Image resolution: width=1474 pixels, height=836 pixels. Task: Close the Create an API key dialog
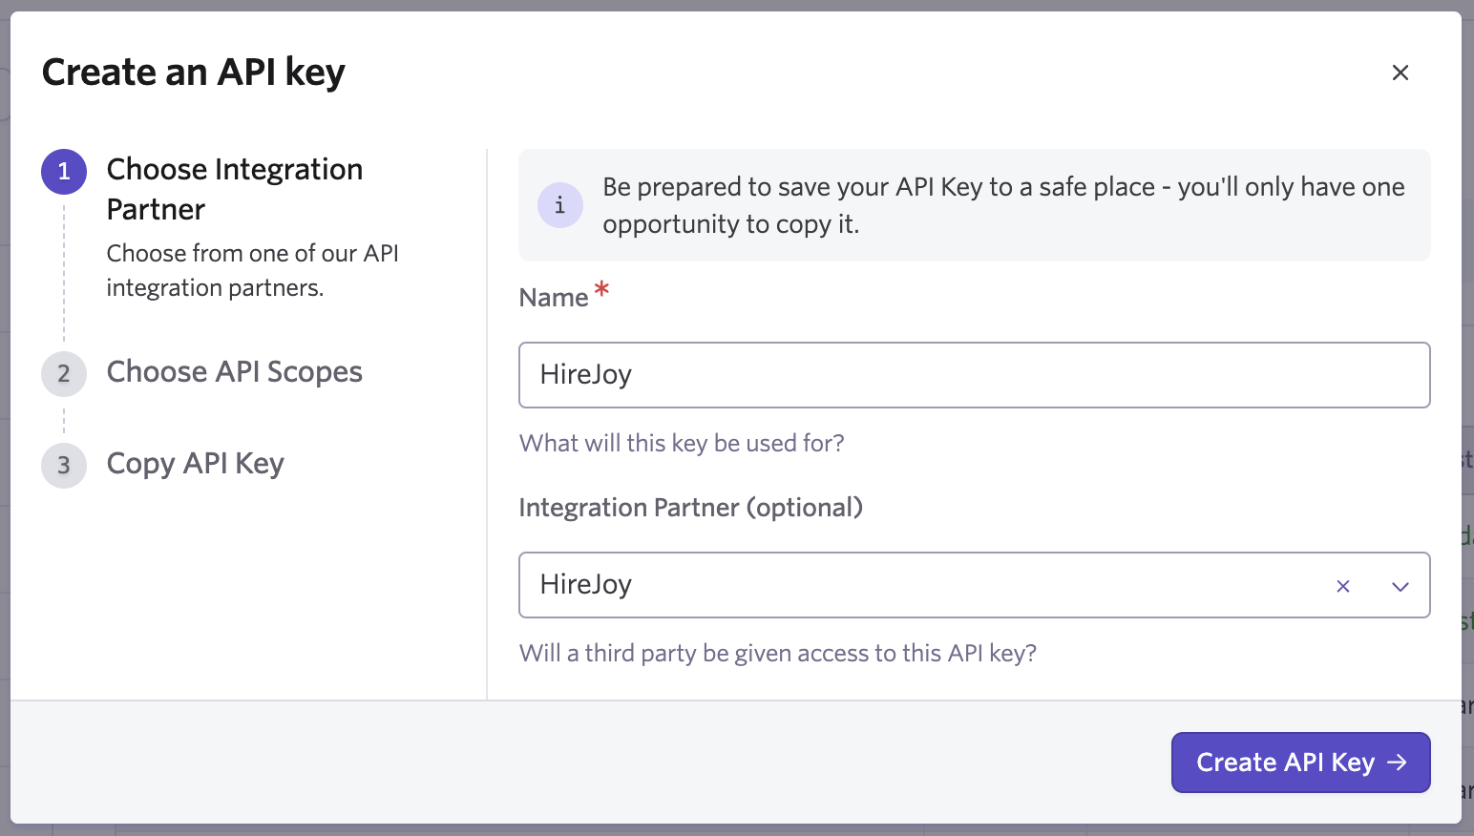pyautogui.click(x=1400, y=73)
